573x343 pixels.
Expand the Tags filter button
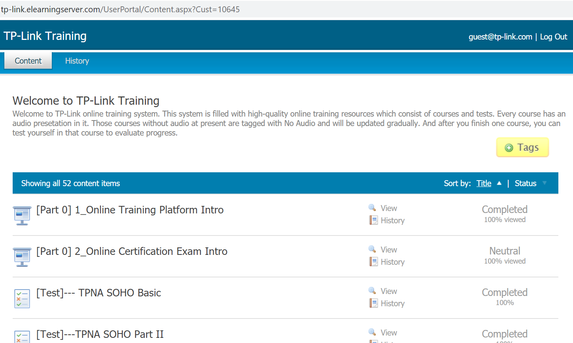coord(522,147)
